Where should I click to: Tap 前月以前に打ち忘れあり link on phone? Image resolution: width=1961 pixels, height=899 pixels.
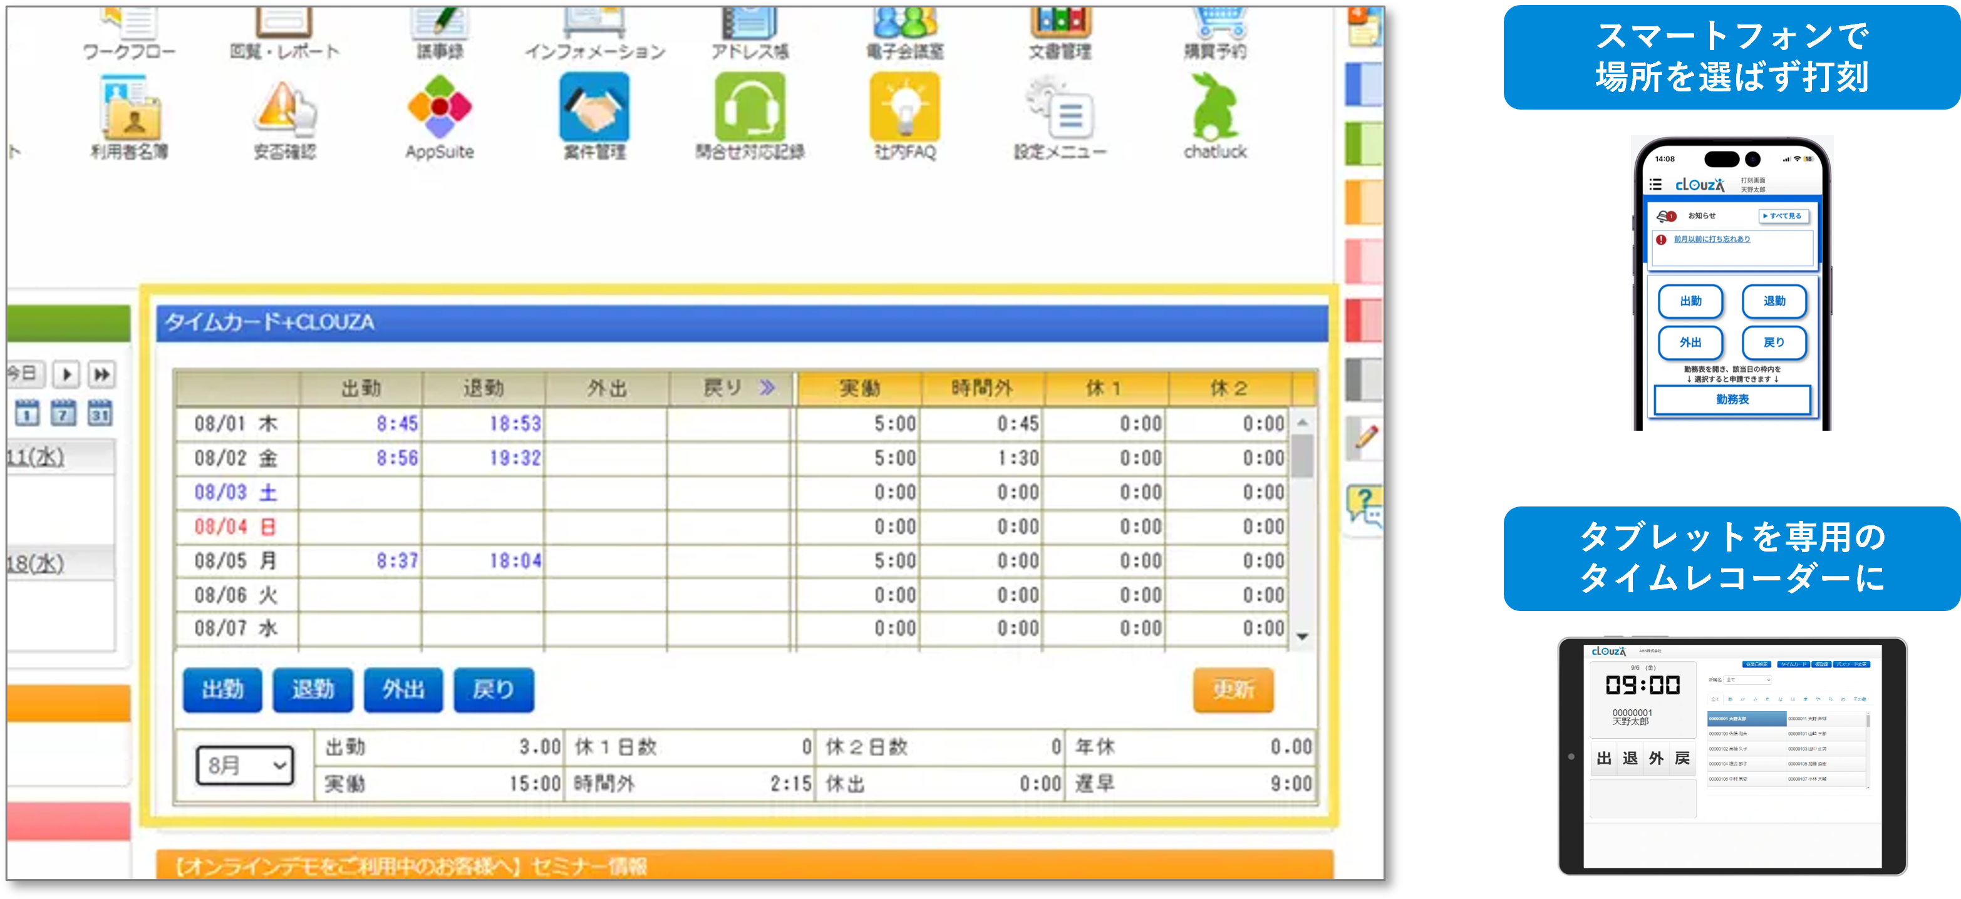(x=1712, y=239)
